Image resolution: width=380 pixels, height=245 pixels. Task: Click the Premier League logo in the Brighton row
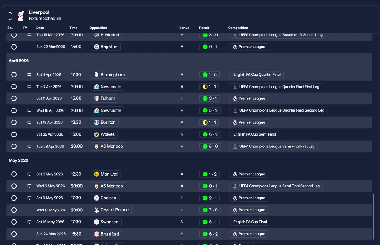pos(235,47)
